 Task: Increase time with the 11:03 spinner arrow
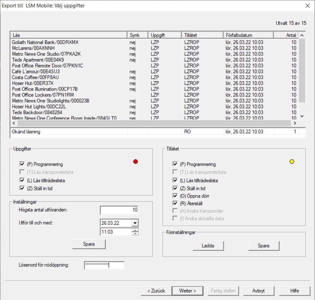pyautogui.click(x=135, y=230)
